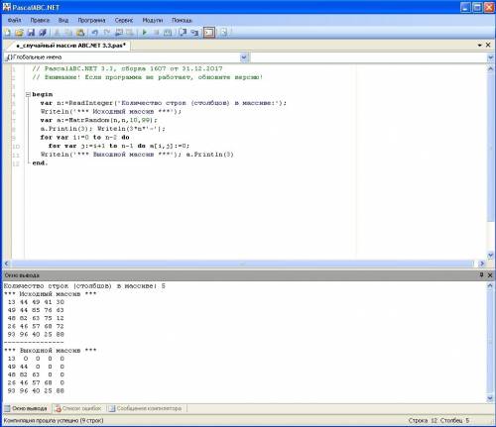Close the current editor tab with X
Screen dimensions: 496x427
tap(488, 45)
